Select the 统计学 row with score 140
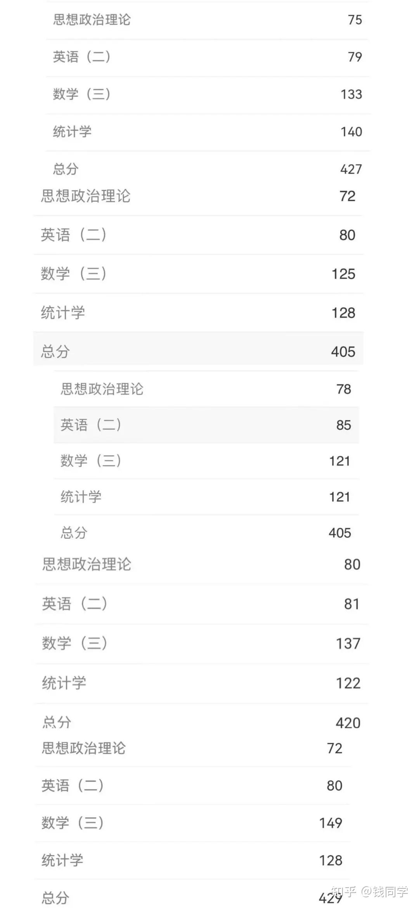The width and height of the screenshot is (419, 909). click(x=208, y=132)
